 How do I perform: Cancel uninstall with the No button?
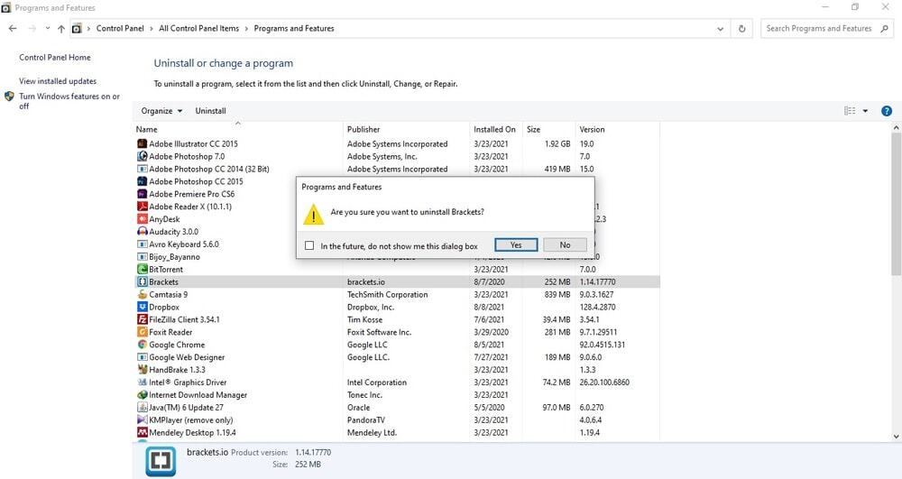pyautogui.click(x=565, y=245)
